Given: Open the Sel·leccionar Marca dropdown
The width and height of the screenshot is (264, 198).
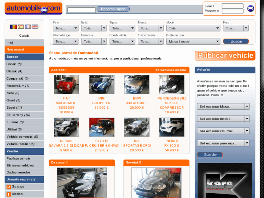Looking at the screenshot, I should [223, 106].
